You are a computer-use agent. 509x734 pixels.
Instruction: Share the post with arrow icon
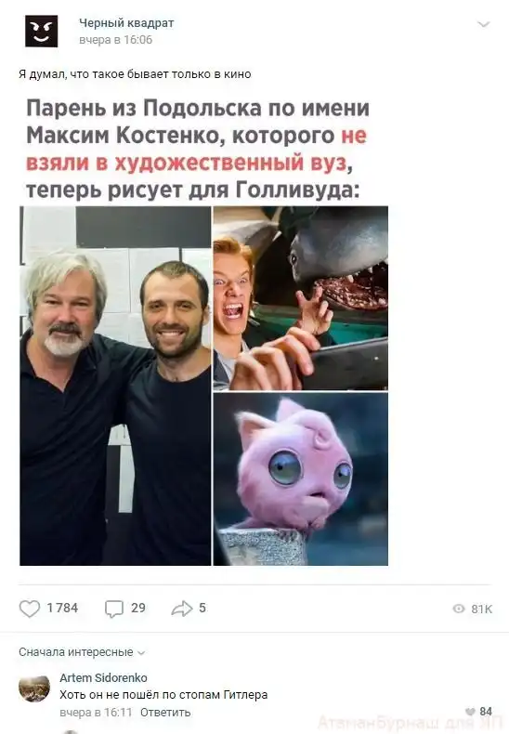click(x=182, y=608)
